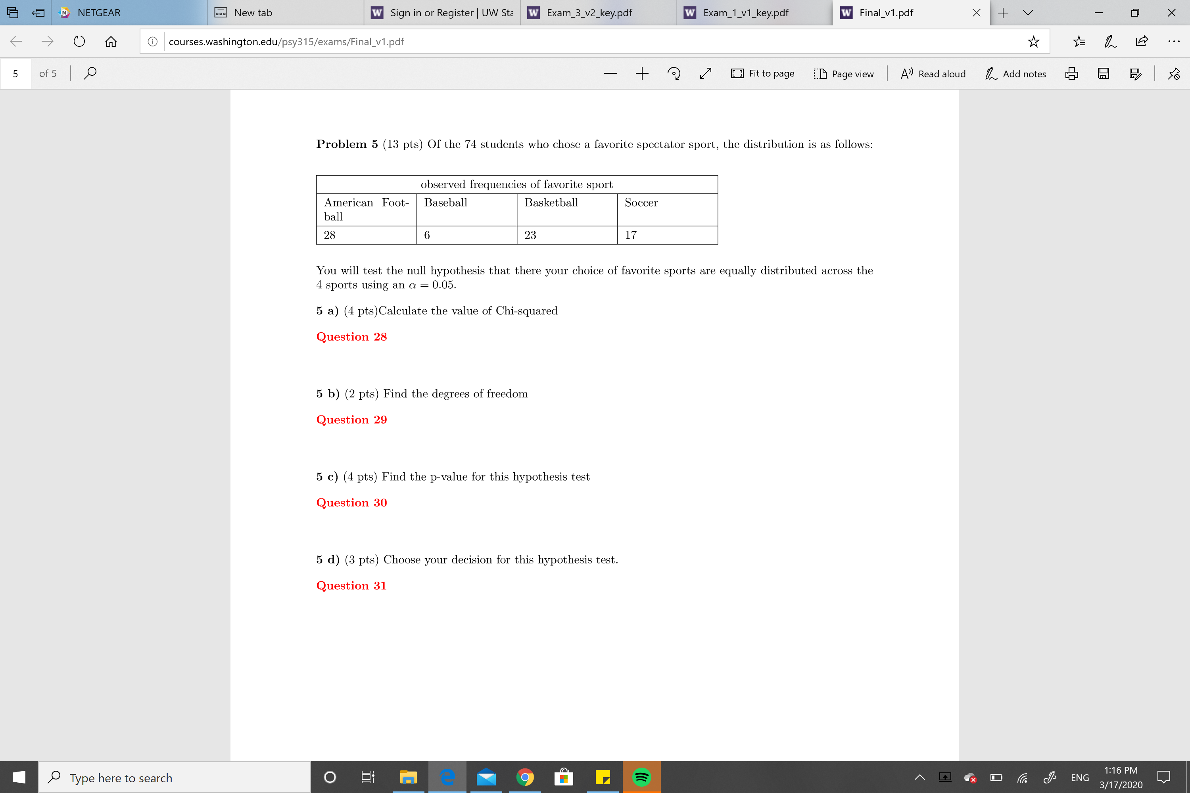The height and width of the screenshot is (793, 1190).
Task: Save the PDF document
Action: (1104, 73)
